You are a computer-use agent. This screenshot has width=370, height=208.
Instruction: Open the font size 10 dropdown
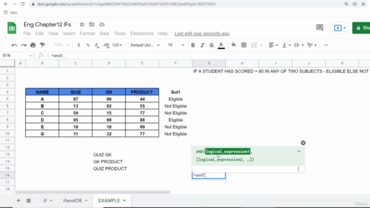tap(176, 45)
